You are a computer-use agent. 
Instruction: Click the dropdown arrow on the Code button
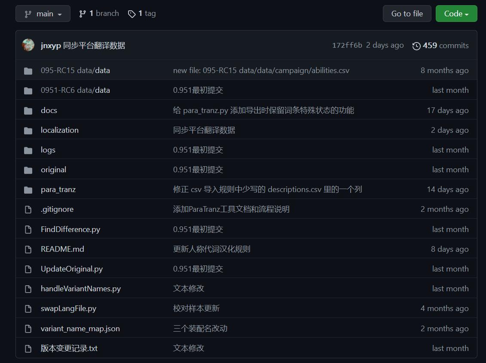(466, 13)
